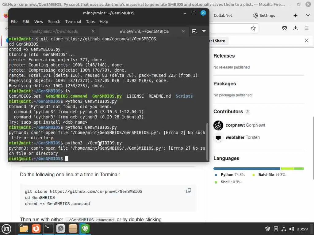Click 'README.md' in terminal ls output
314x235 pixels.
click(x=159, y=96)
